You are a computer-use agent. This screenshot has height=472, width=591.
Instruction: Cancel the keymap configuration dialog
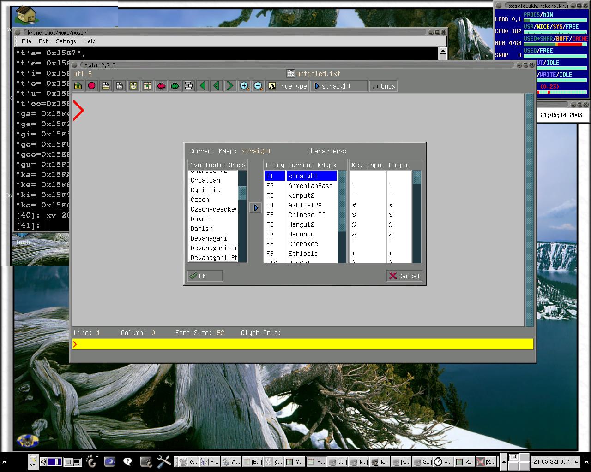tap(404, 276)
